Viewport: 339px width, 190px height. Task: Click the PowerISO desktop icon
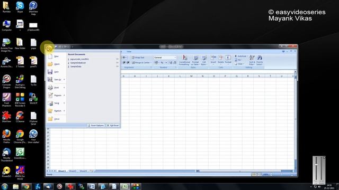(x=6, y=172)
